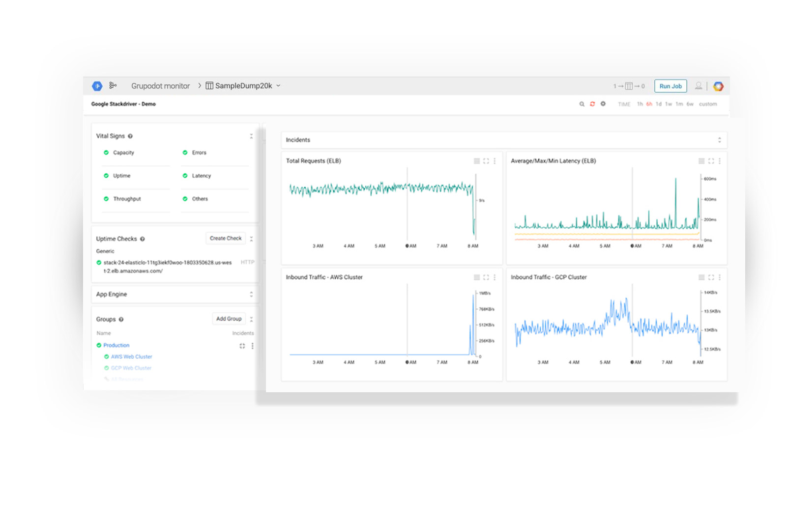Viewport: 787px width, 512px height.
Task: Select the 6h time range
Action: 649,104
